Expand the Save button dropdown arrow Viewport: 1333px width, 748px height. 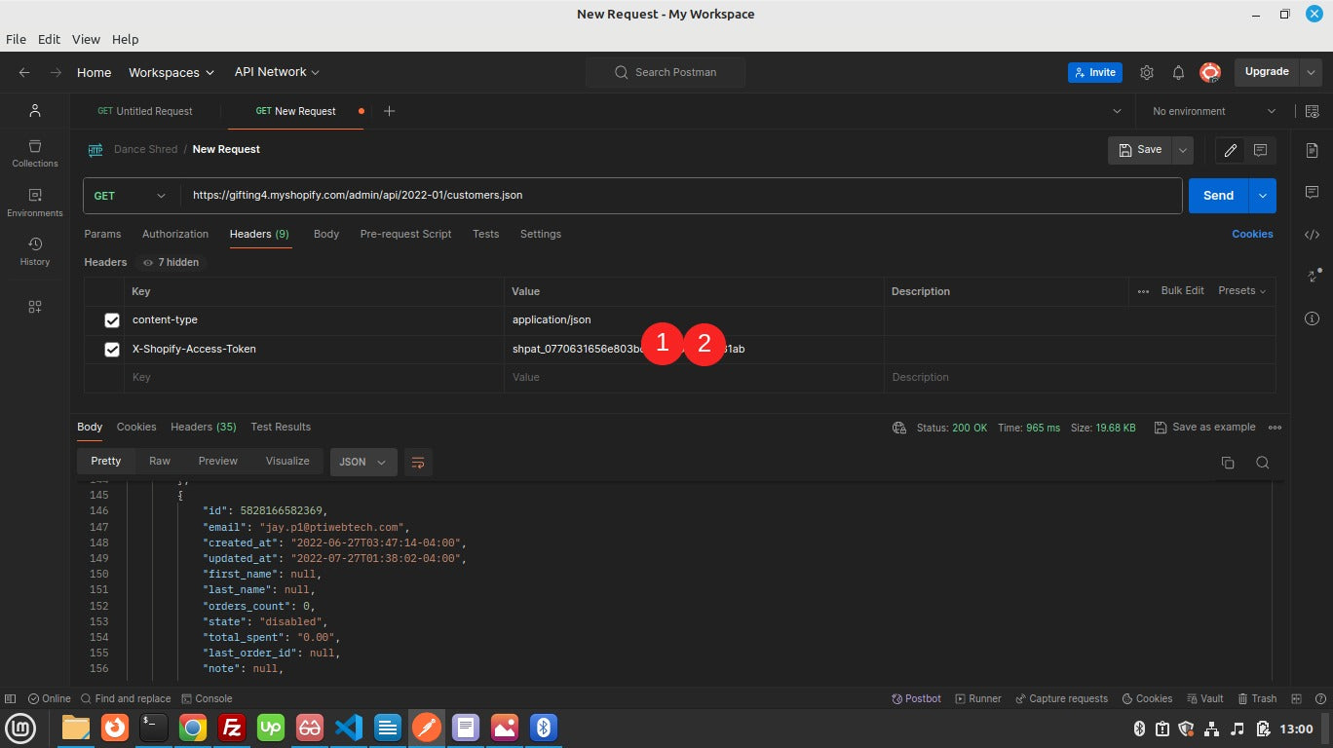click(1183, 150)
